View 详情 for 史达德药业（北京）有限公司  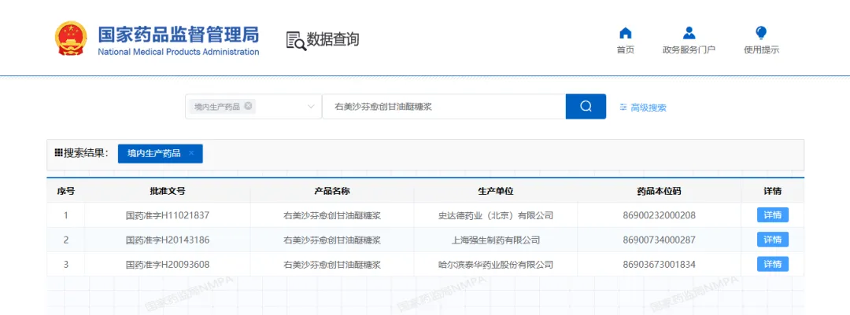pyautogui.click(x=773, y=215)
